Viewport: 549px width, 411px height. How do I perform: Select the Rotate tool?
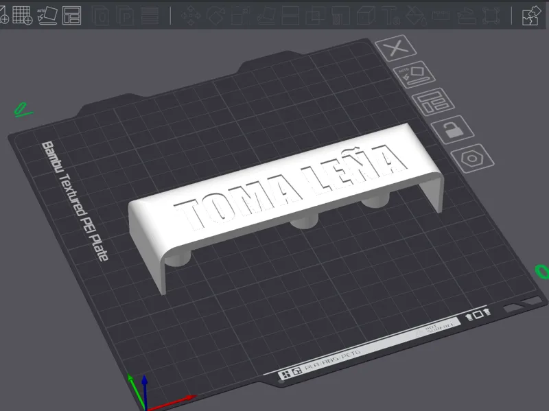pos(215,16)
